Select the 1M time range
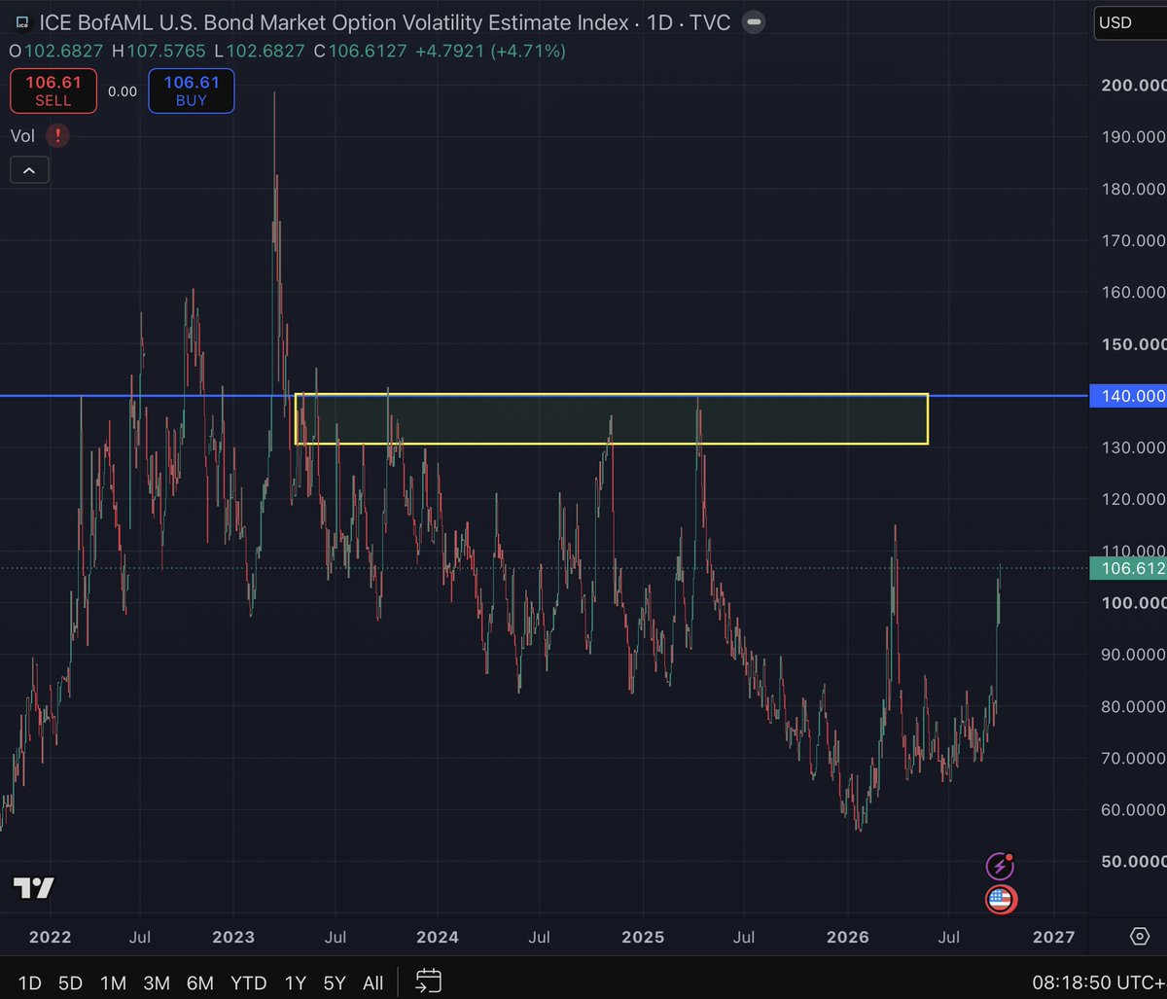1167x999 pixels. tap(113, 982)
